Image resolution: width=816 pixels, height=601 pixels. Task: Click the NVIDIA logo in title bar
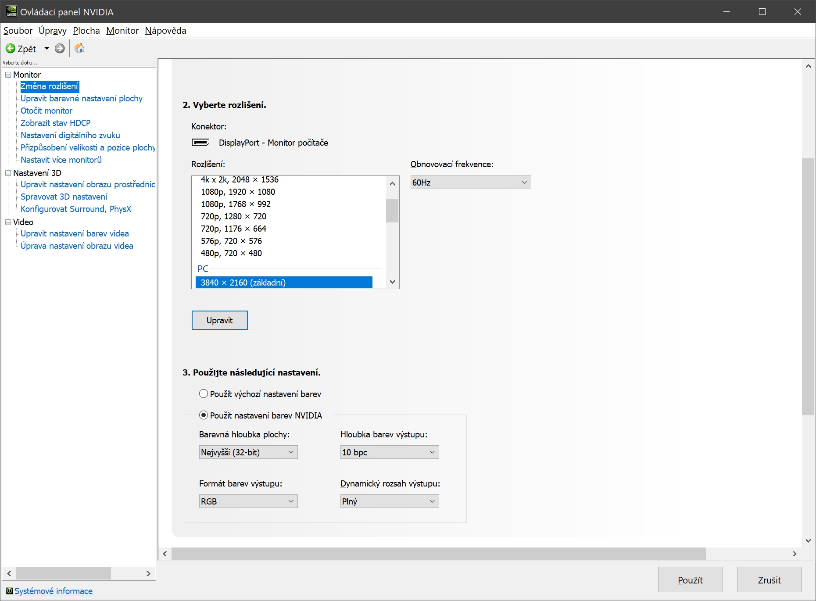[x=11, y=11]
